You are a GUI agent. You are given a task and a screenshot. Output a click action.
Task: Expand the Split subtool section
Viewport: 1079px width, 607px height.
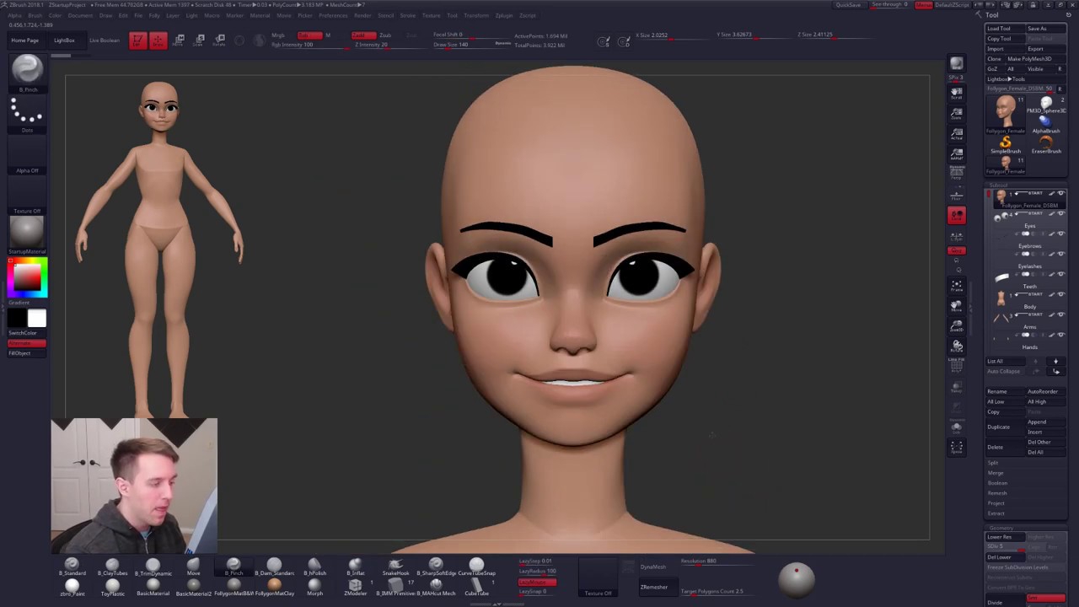click(993, 463)
